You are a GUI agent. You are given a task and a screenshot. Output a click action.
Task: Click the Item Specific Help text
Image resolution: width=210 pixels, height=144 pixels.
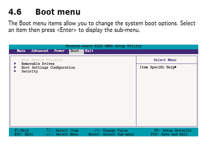coord(157,67)
